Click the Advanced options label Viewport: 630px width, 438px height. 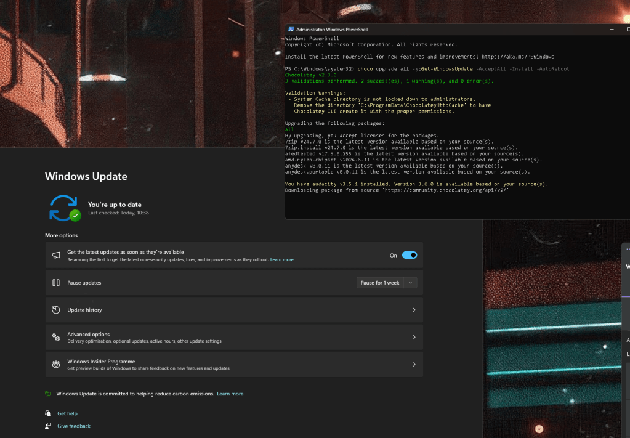click(89, 335)
